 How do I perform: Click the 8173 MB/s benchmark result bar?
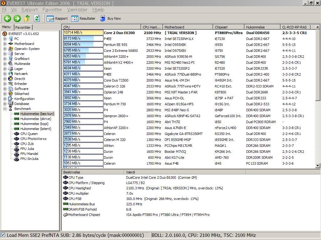coord(83,38)
